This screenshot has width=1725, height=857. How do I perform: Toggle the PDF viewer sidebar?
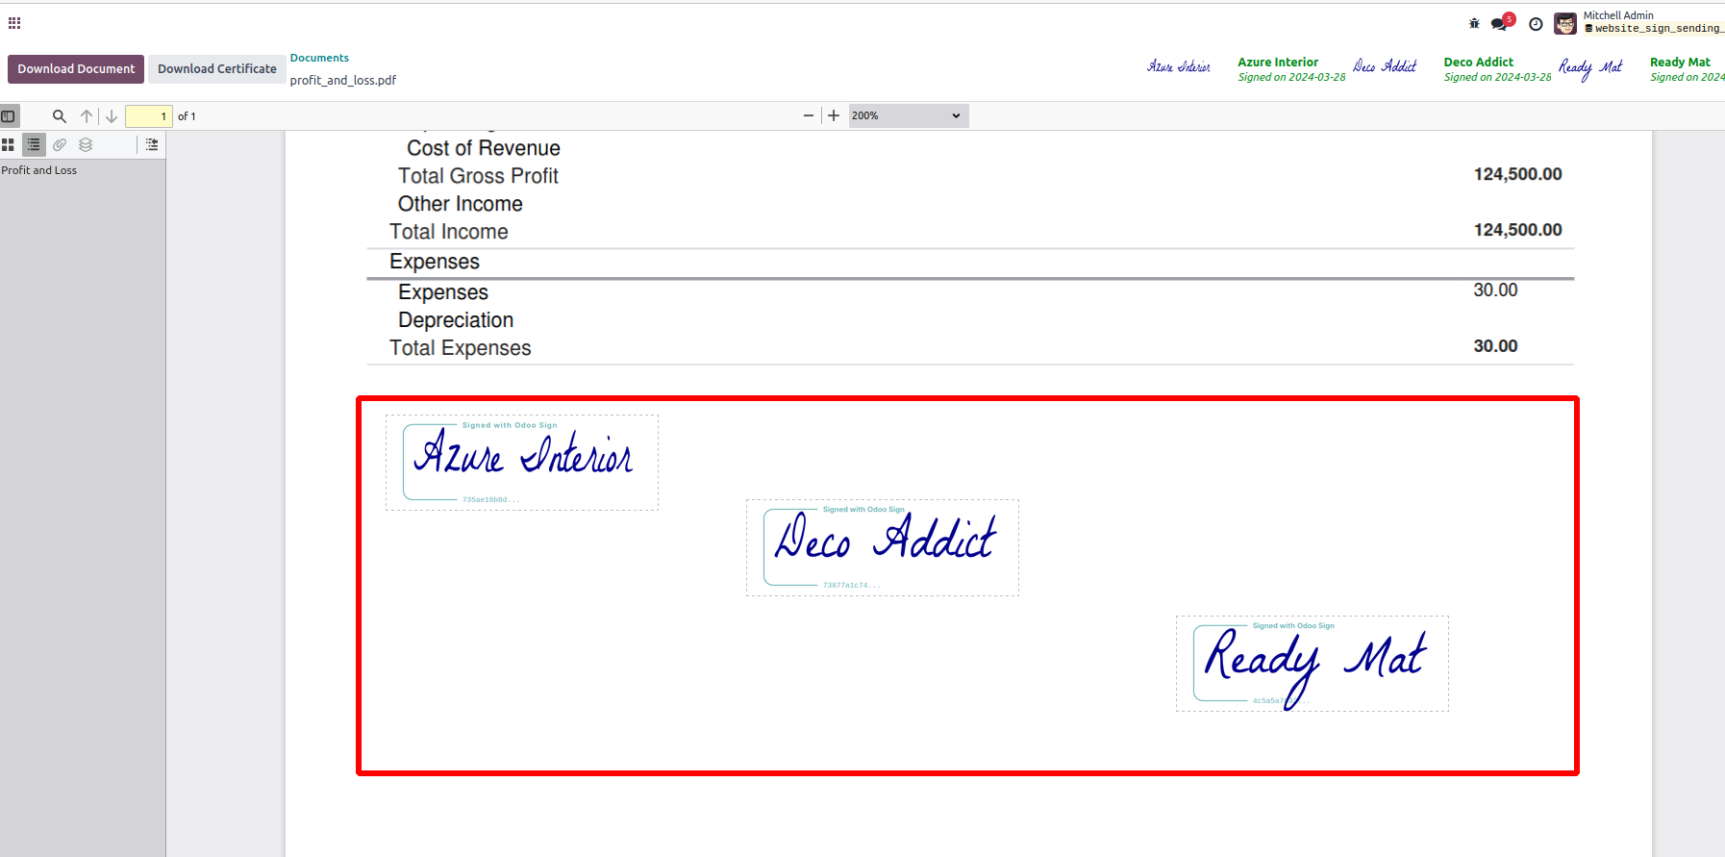coord(9,116)
